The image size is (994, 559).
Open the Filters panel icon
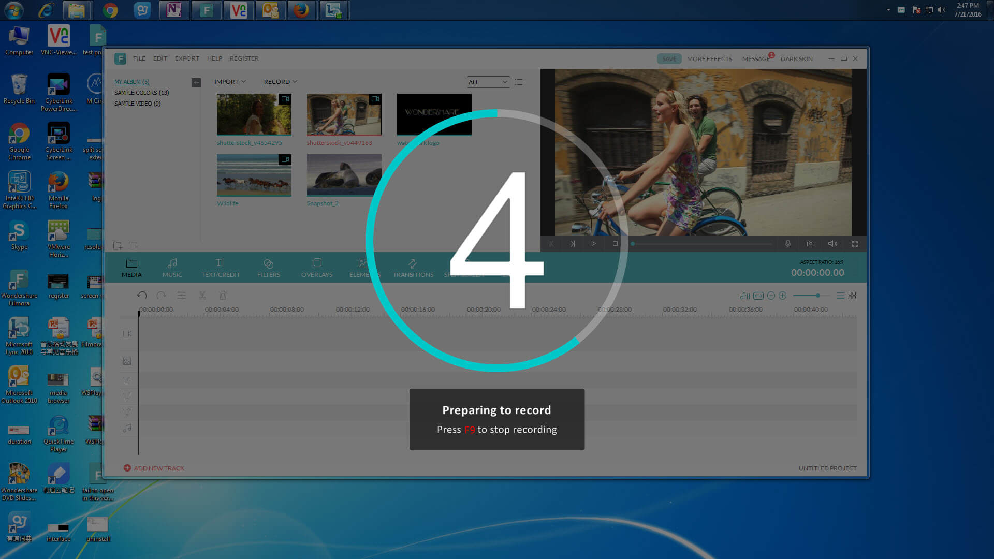[268, 268]
